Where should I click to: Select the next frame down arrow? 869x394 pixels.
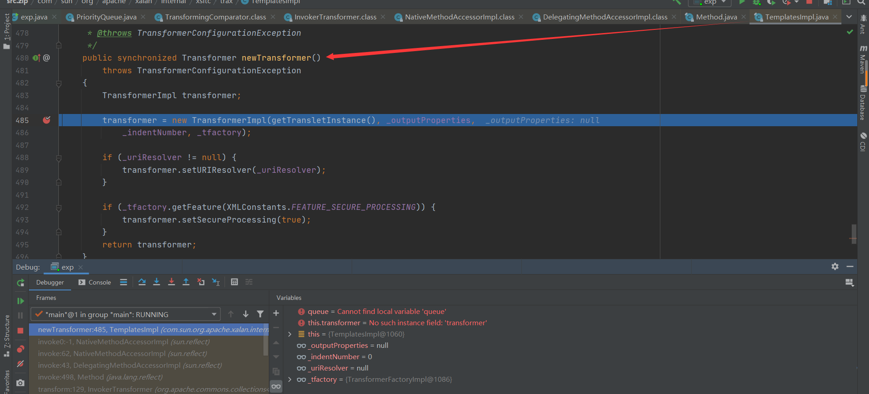click(x=246, y=314)
